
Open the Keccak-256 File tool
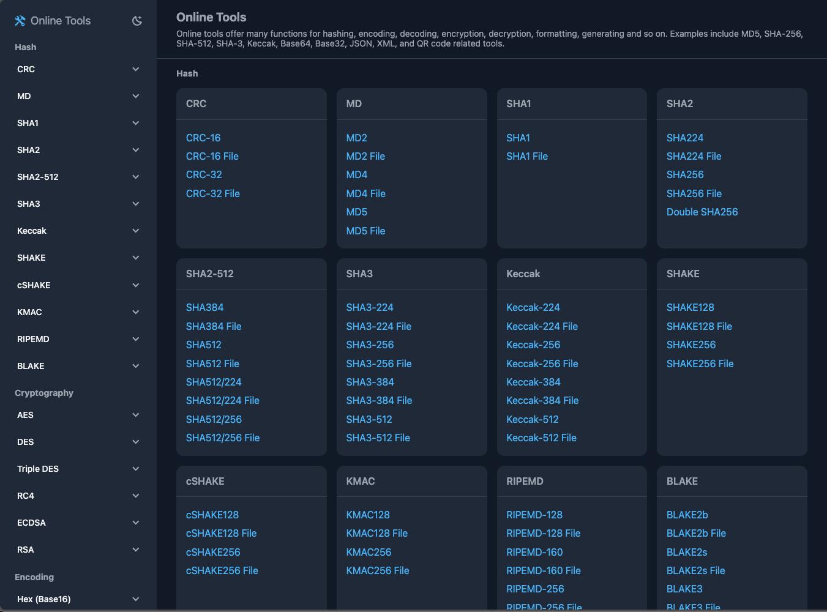pos(542,364)
